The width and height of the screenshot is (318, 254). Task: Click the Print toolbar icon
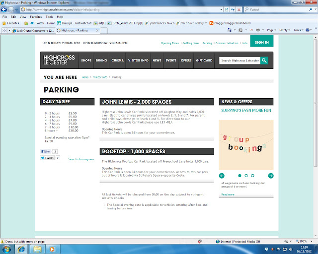258,30
